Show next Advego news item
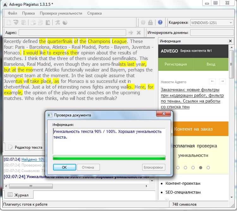This screenshot has width=237, height=211. (222, 81)
